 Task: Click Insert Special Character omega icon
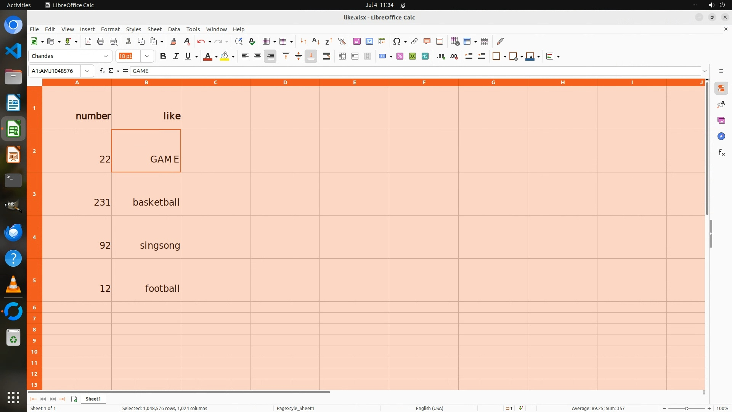396,41
